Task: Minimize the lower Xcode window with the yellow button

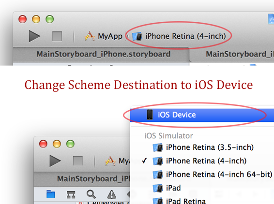Action: 57,144
